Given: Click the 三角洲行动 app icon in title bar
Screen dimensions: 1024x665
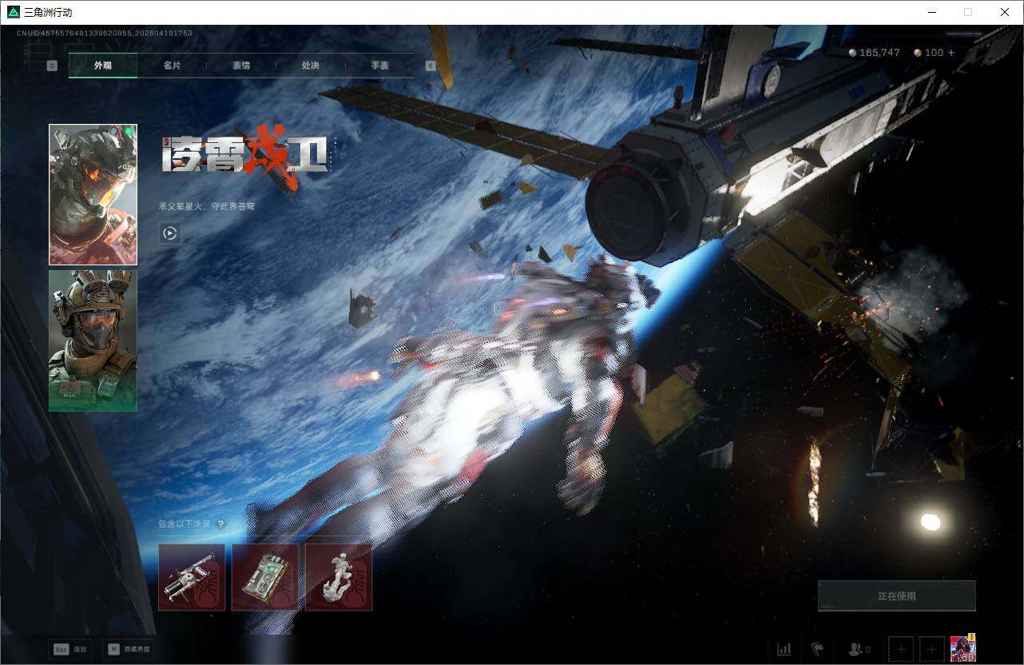Looking at the screenshot, I should [13, 12].
